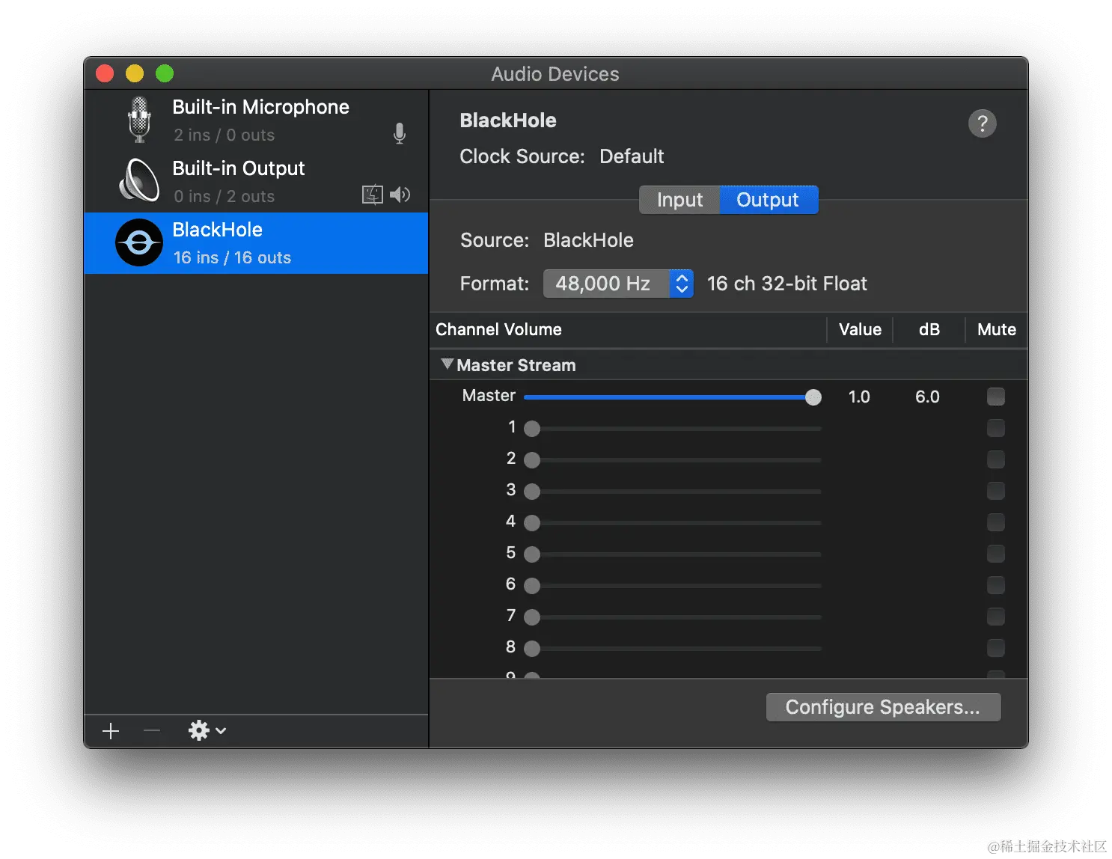Click the Clock Source Default value
Image resolution: width=1112 pixels, height=859 pixels.
632,156
